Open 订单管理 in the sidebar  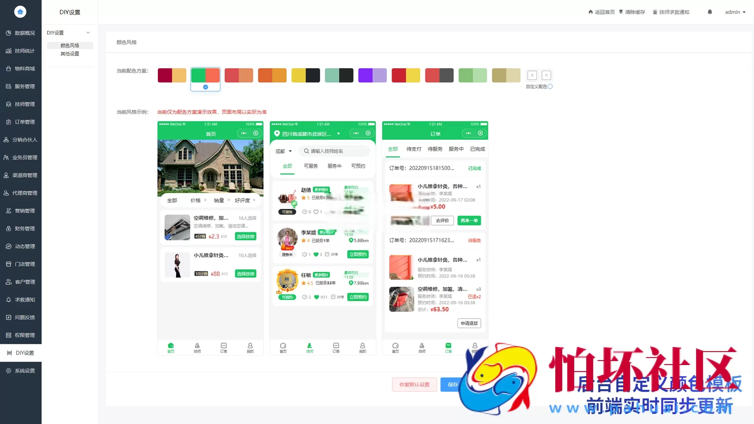coord(21,122)
